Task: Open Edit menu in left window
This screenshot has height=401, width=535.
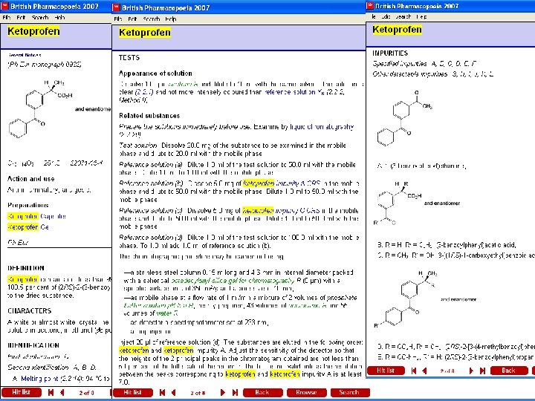Action: point(21,17)
